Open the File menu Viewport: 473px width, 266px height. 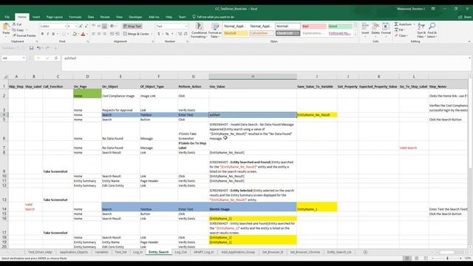tap(7, 17)
